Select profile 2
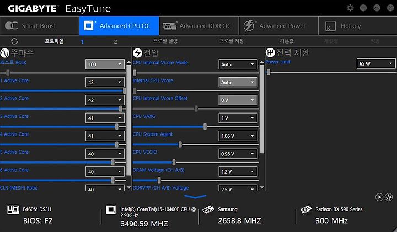Screen dimensions: 397x232 pyautogui.click(x=115, y=41)
